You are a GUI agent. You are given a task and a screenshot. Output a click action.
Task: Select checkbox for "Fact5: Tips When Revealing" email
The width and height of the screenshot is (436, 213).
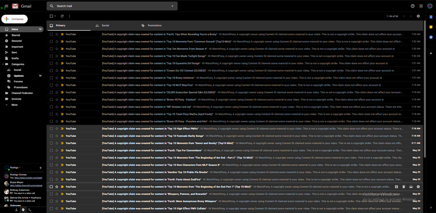click(51, 34)
